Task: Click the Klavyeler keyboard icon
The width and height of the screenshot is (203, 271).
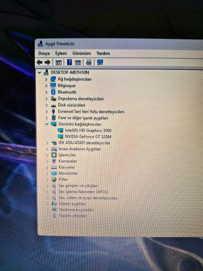Action: pyautogui.click(x=54, y=167)
